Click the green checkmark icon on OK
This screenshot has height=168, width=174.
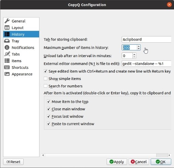pyautogui.click(x=158, y=162)
